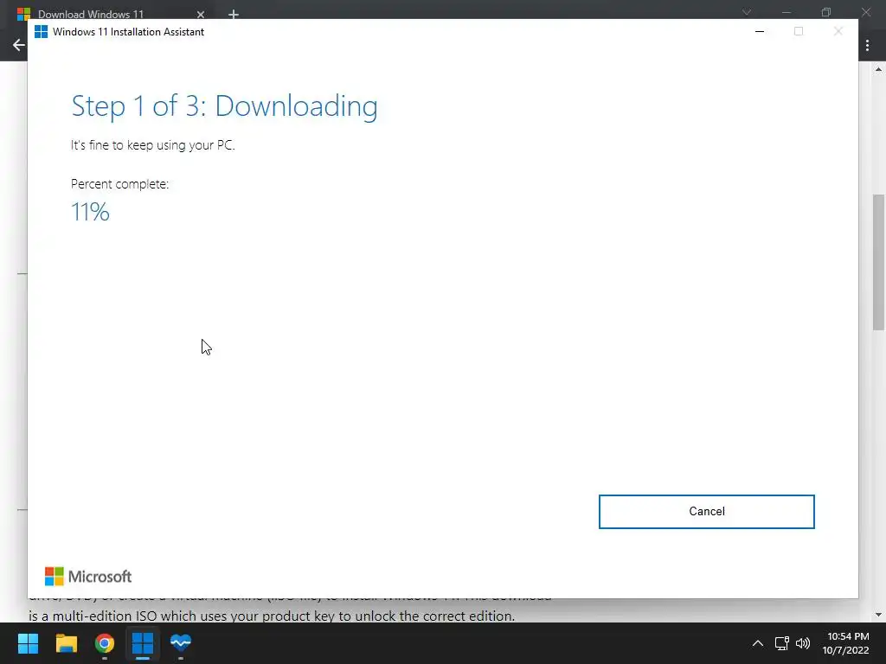Viewport: 886px width, 664px height.
Task: Click the scrollbar down arrow in Chrome
Action: click(878, 615)
